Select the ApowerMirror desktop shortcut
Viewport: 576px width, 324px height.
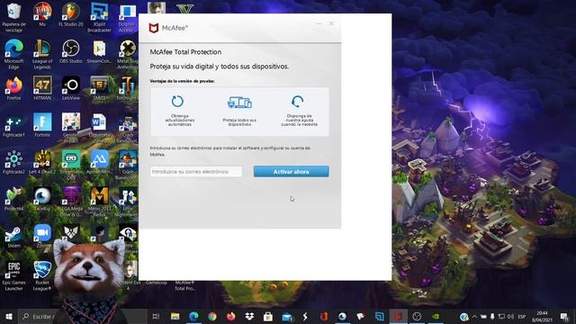click(99, 162)
